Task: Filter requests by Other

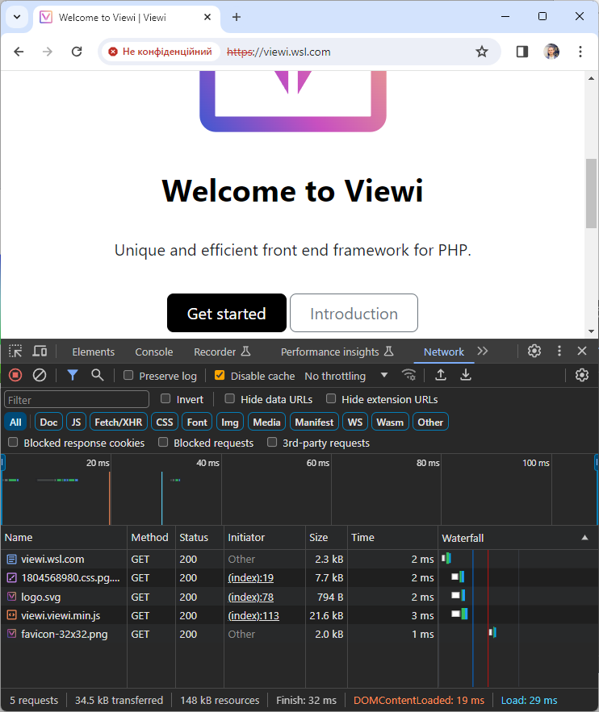Action: [430, 423]
